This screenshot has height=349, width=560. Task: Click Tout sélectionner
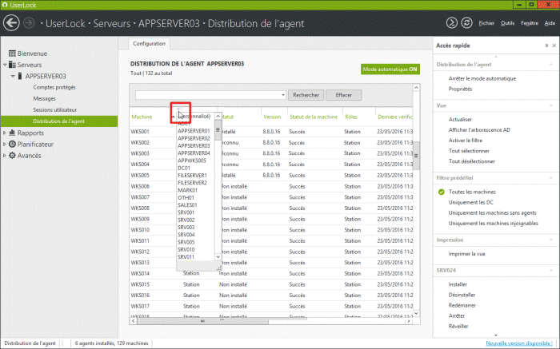pyautogui.click(x=469, y=151)
